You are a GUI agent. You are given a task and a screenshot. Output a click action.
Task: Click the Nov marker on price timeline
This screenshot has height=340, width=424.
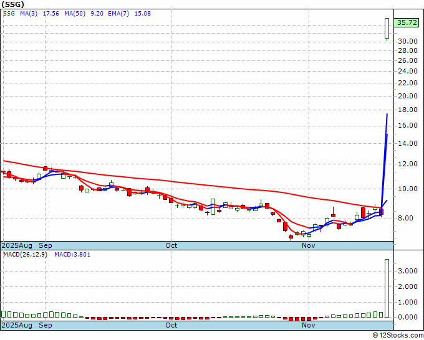coord(309,245)
